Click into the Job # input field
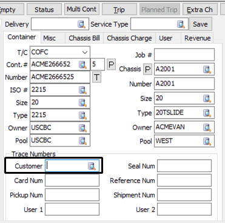The width and height of the screenshot is (225, 224). click(184, 54)
